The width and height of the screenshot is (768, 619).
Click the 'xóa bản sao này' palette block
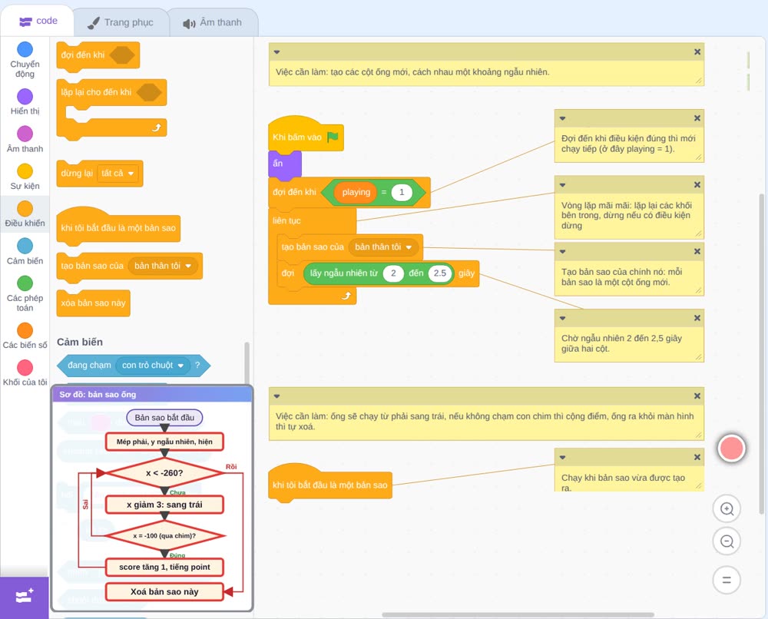coord(94,303)
